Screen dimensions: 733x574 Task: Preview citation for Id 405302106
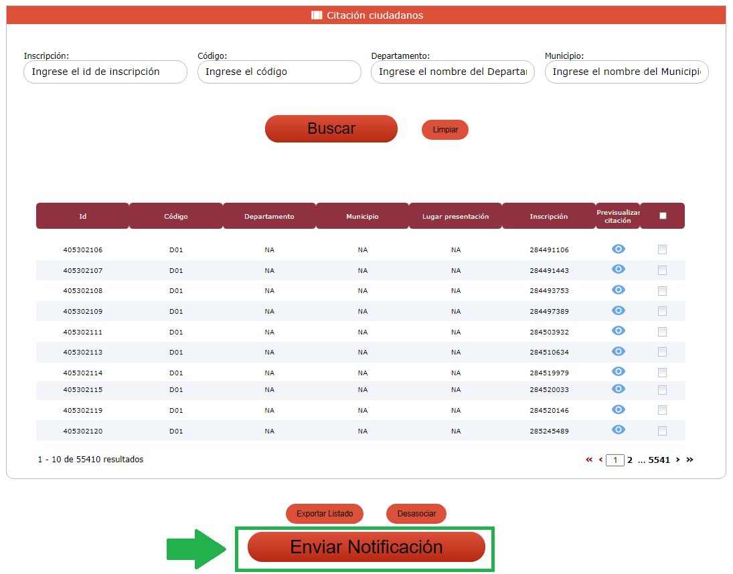pyautogui.click(x=619, y=249)
